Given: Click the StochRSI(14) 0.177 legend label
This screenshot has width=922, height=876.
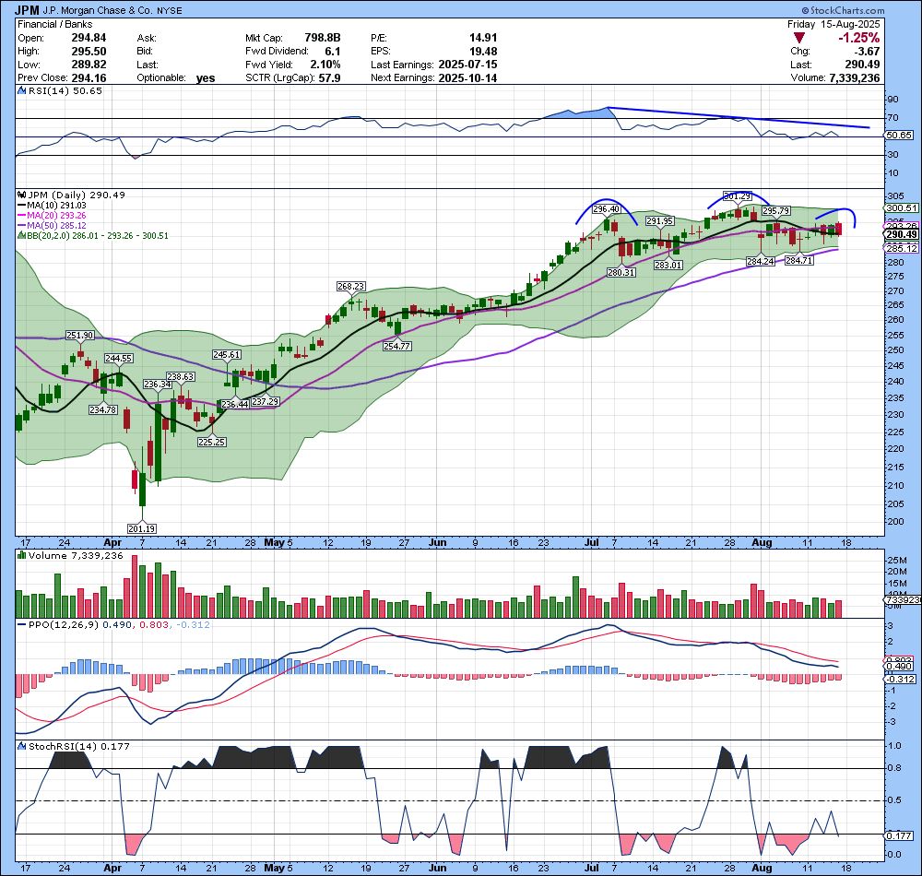Looking at the screenshot, I should click(x=79, y=747).
